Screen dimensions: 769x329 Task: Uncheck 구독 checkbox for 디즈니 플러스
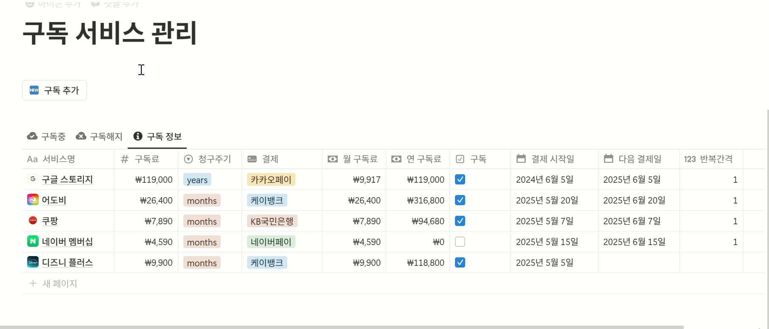pyautogui.click(x=460, y=262)
